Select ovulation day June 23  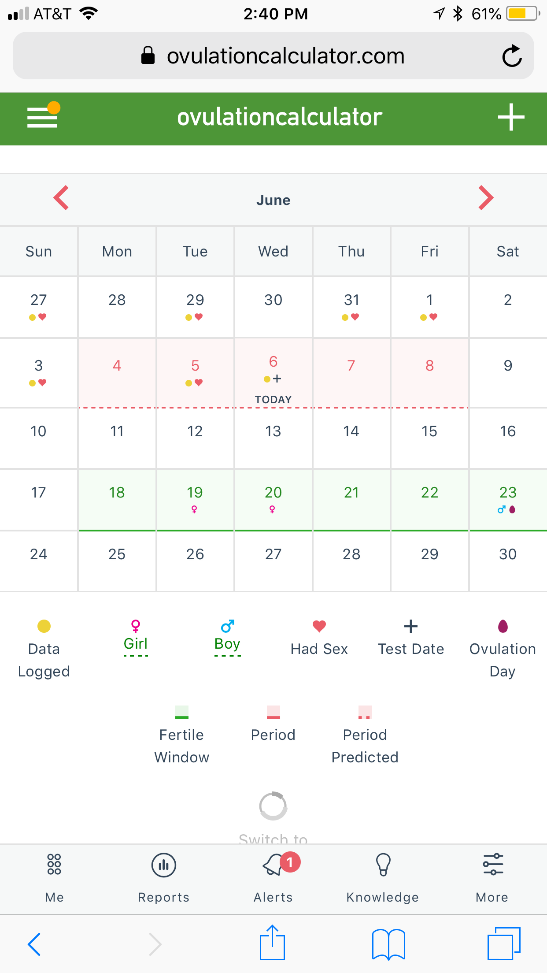(x=508, y=500)
